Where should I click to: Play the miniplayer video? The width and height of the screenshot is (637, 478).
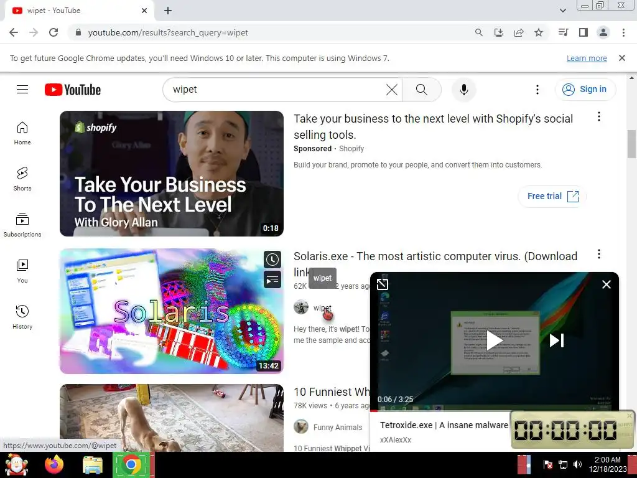[494, 340]
